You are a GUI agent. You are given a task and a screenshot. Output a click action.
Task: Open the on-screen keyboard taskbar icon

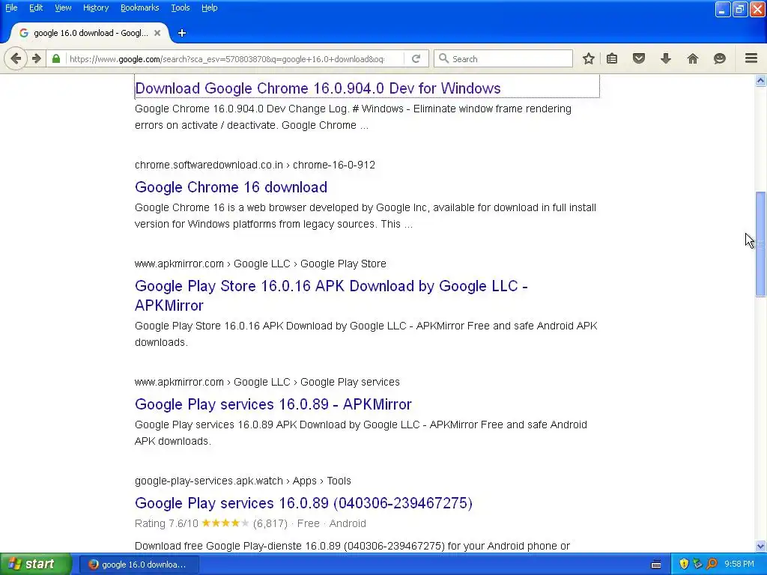click(656, 565)
